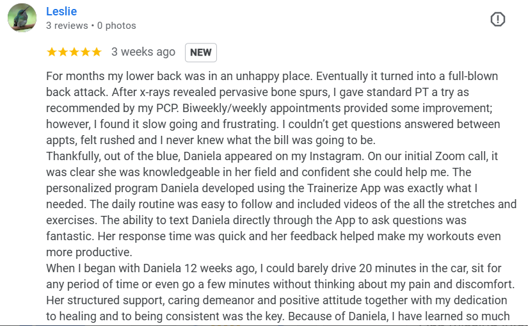Click the fifth gold rating star
The image size is (528, 326).
tap(97, 52)
